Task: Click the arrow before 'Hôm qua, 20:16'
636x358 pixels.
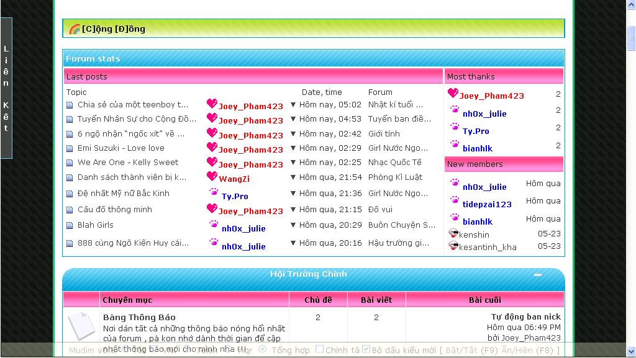Action: pyautogui.click(x=293, y=244)
